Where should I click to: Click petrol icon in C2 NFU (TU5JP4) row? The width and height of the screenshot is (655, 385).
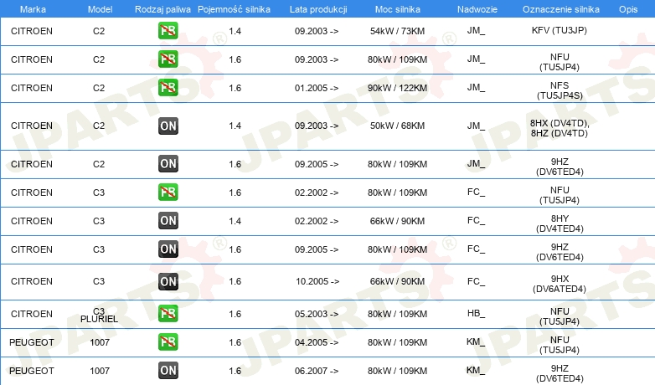point(168,59)
